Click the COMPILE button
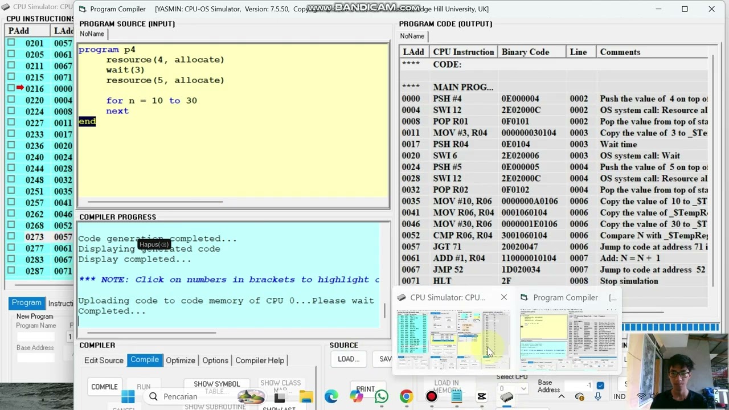 [104, 387]
